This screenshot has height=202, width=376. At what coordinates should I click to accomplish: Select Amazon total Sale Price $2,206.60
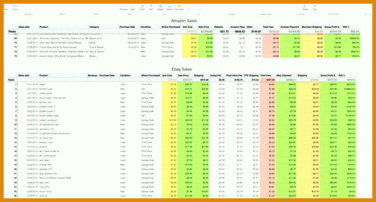tap(206, 31)
